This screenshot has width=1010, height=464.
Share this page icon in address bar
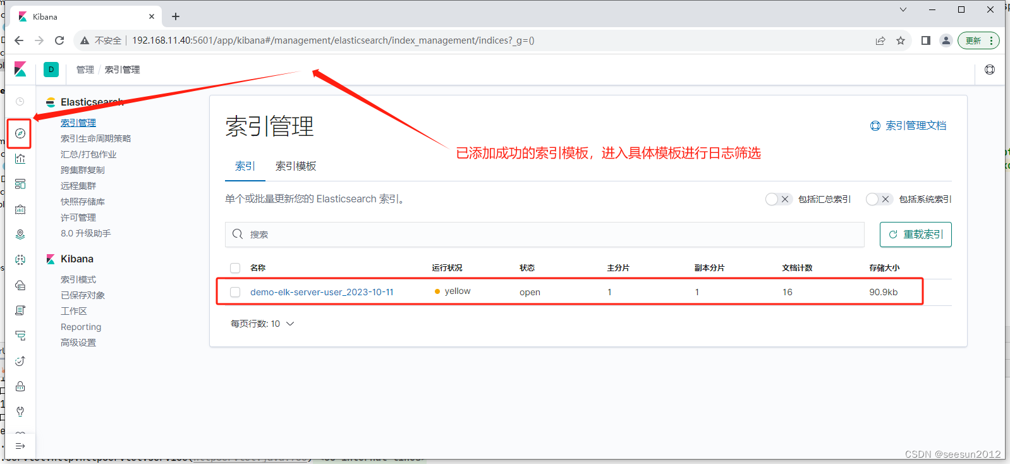[880, 40]
